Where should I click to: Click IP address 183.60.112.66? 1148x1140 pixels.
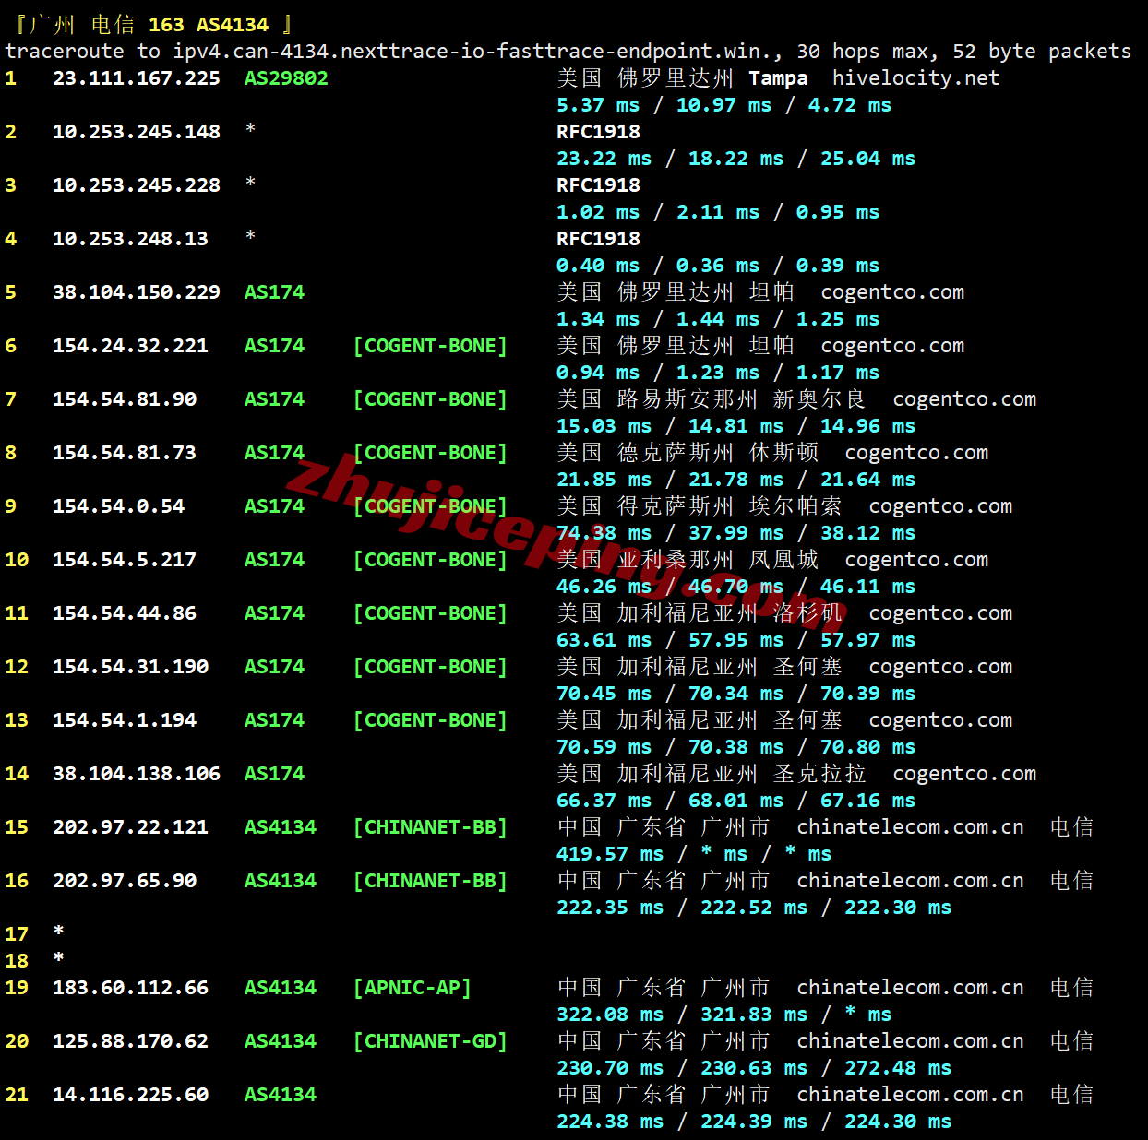tap(130, 988)
